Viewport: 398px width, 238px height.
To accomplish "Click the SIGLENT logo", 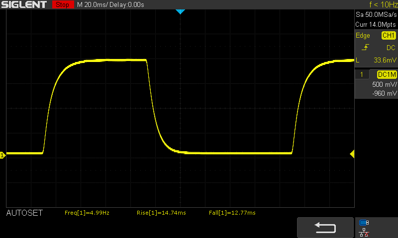I will [24, 4].
